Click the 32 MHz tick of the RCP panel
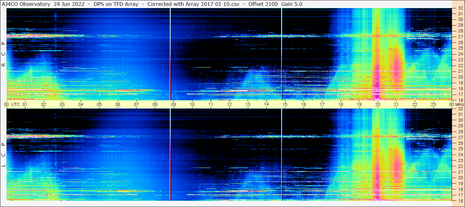This screenshot has width=465, height=207. click(460, 8)
